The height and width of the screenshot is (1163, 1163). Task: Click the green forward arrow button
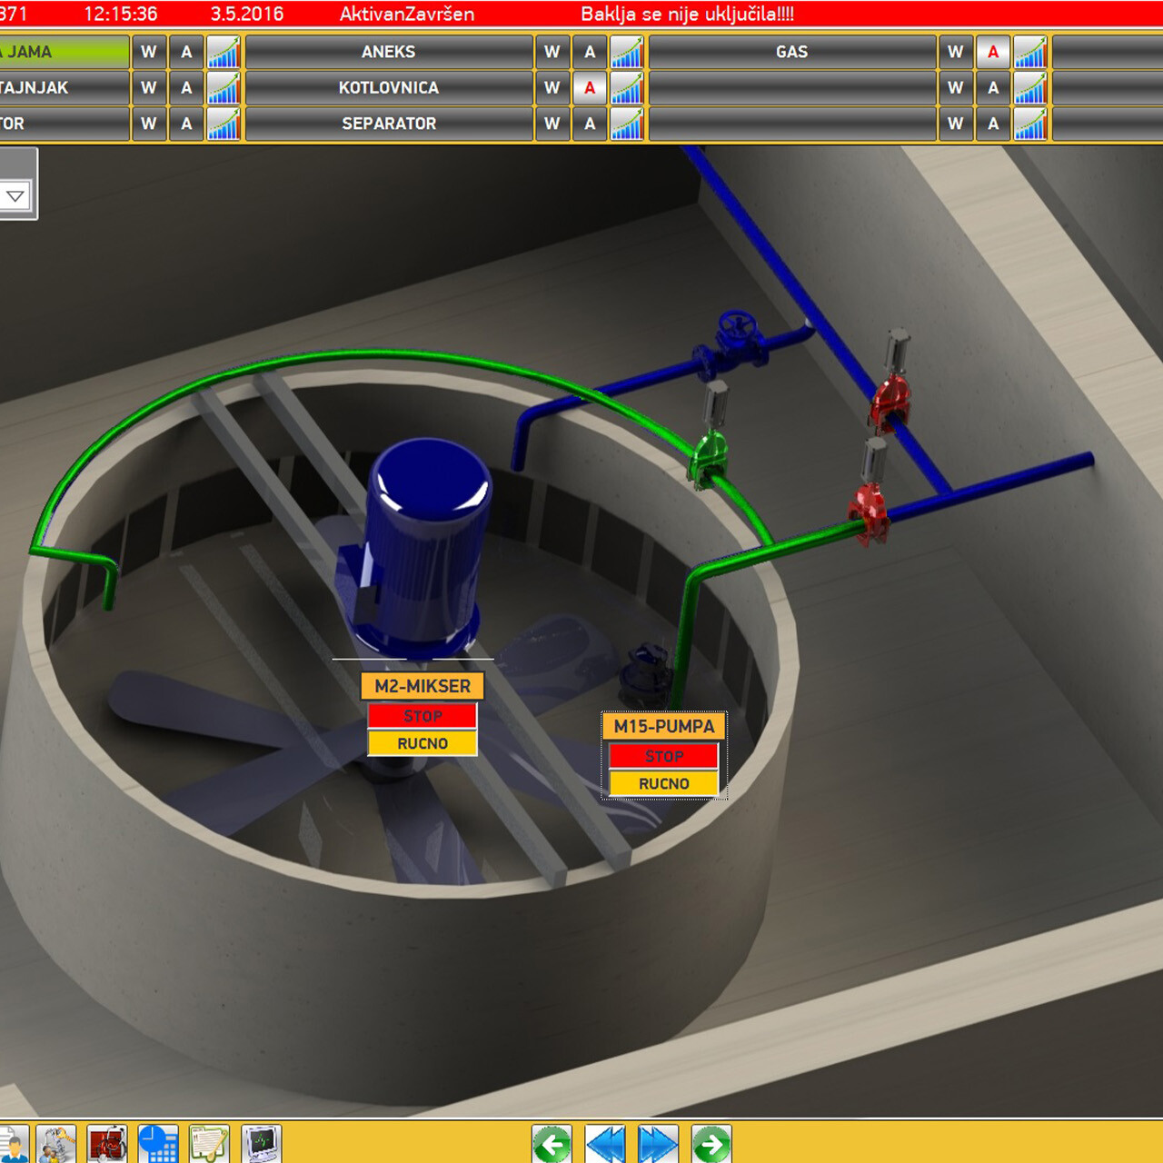[x=711, y=1144]
